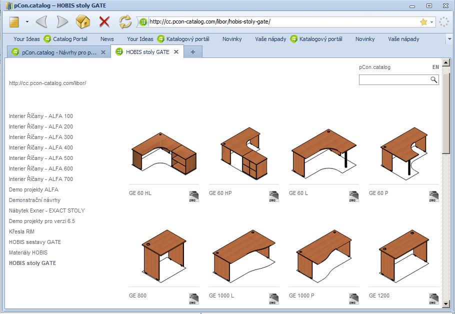Select the GE 1000 P desk thumbnail
The image size is (455, 314).
click(x=324, y=256)
